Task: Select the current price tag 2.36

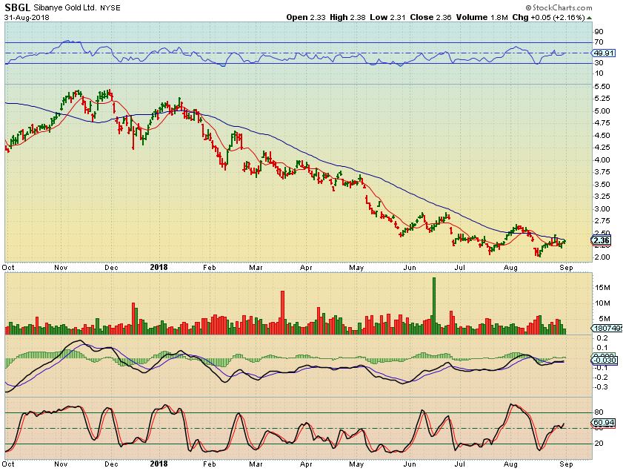Action: point(602,240)
